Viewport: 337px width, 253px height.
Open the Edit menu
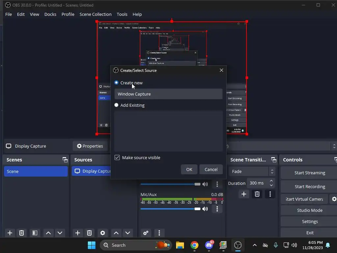21,14
